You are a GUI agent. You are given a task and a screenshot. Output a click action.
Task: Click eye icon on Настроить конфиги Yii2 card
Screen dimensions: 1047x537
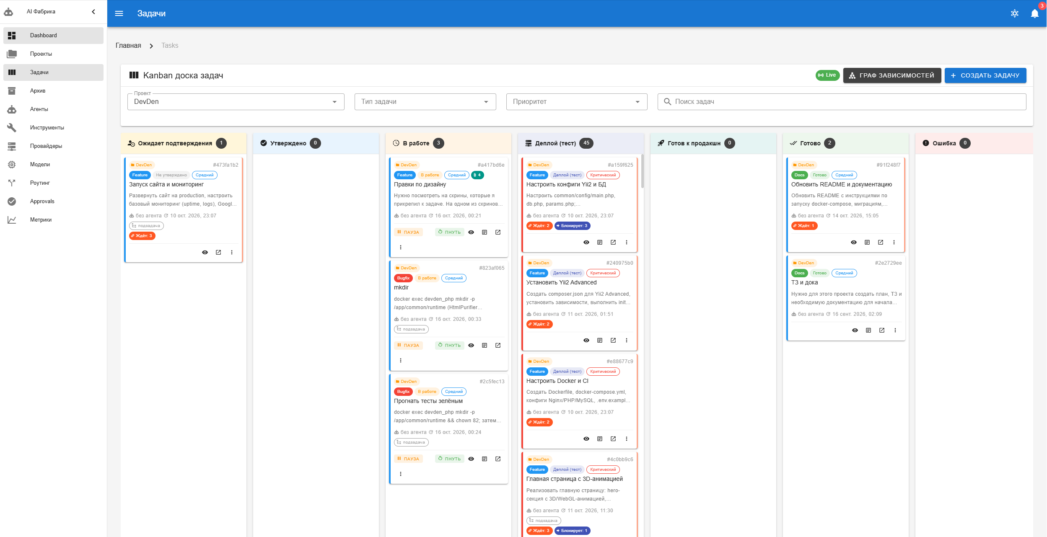(586, 243)
